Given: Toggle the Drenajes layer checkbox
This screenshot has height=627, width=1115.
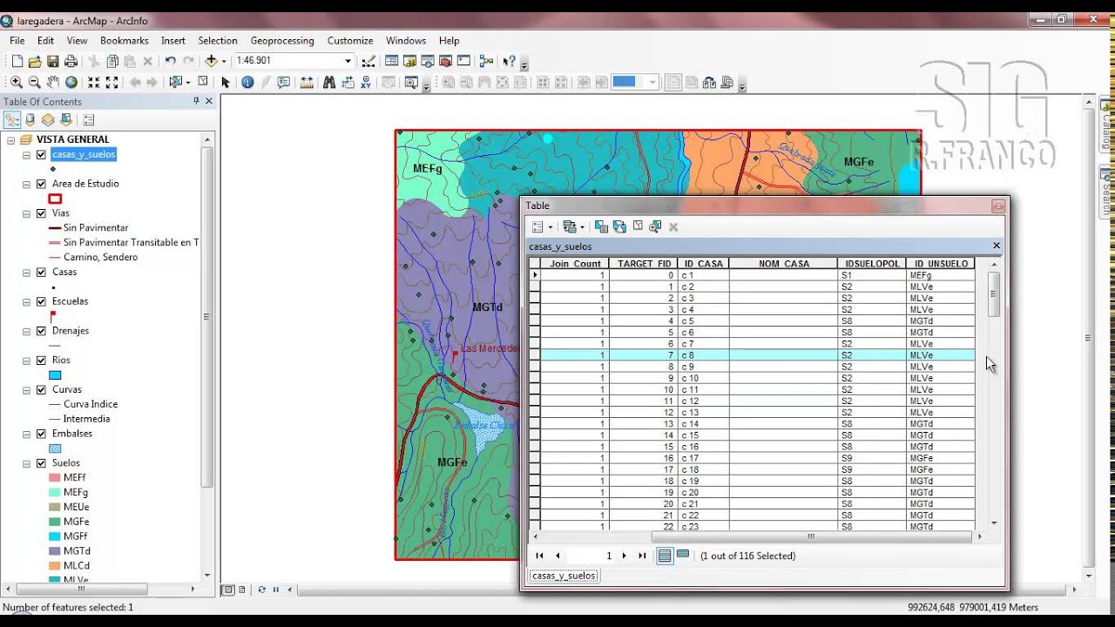Looking at the screenshot, I should pos(41,331).
